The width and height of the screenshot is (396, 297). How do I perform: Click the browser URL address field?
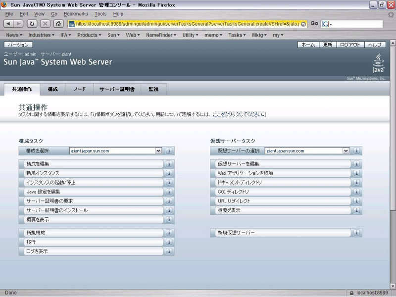pyautogui.click(x=188, y=24)
